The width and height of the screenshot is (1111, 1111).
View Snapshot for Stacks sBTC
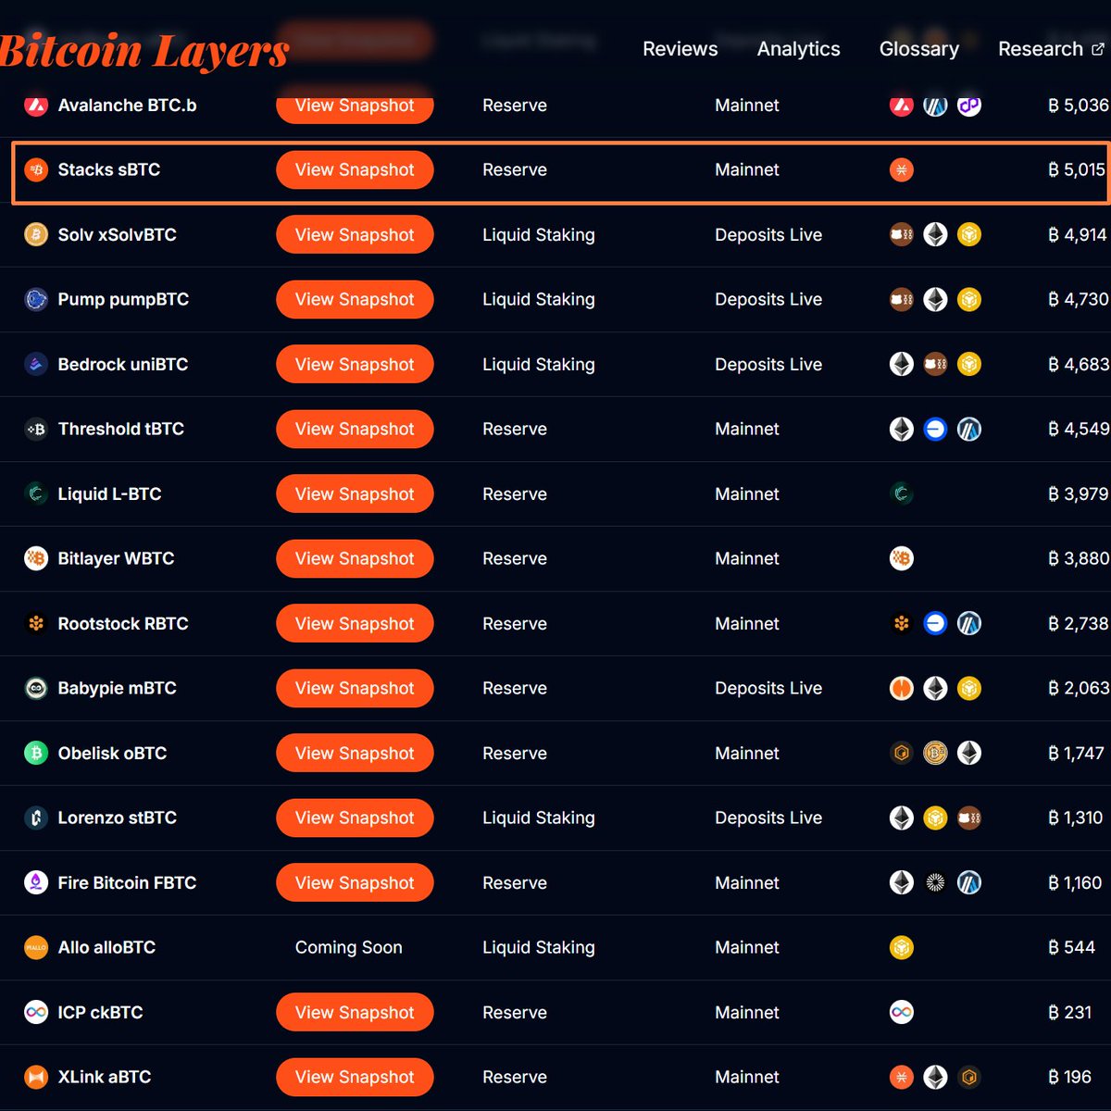pos(355,170)
